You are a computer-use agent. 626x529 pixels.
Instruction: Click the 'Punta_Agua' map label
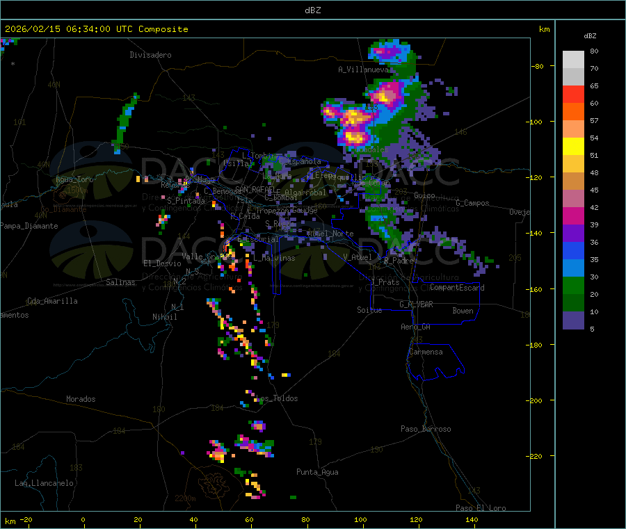point(317,472)
